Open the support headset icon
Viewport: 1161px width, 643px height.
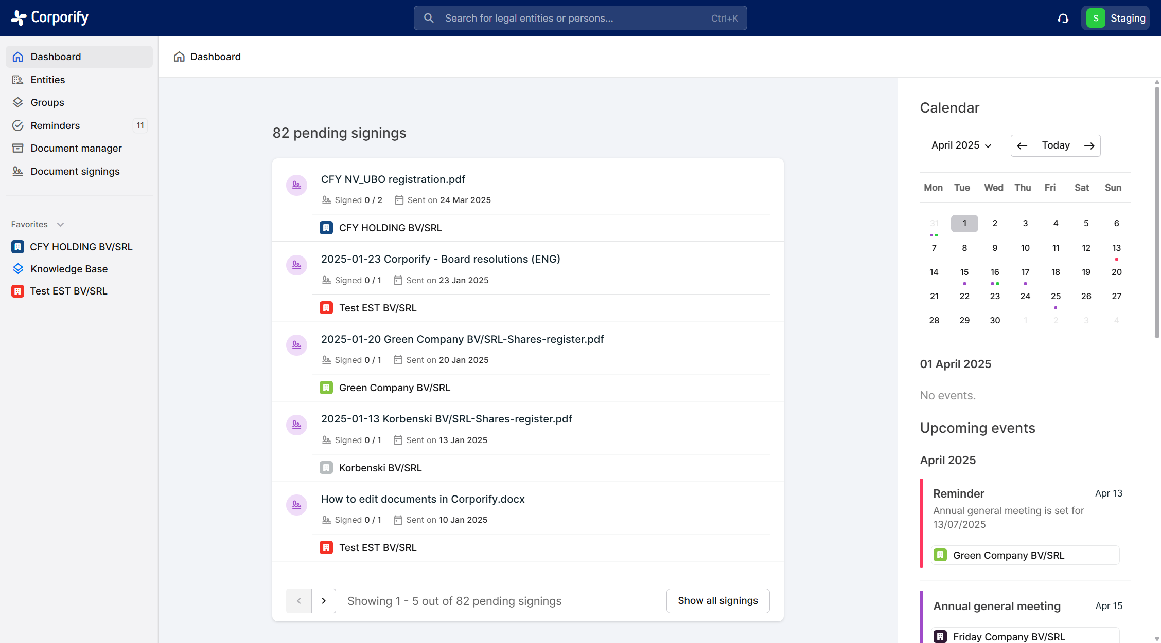[1063, 19]
